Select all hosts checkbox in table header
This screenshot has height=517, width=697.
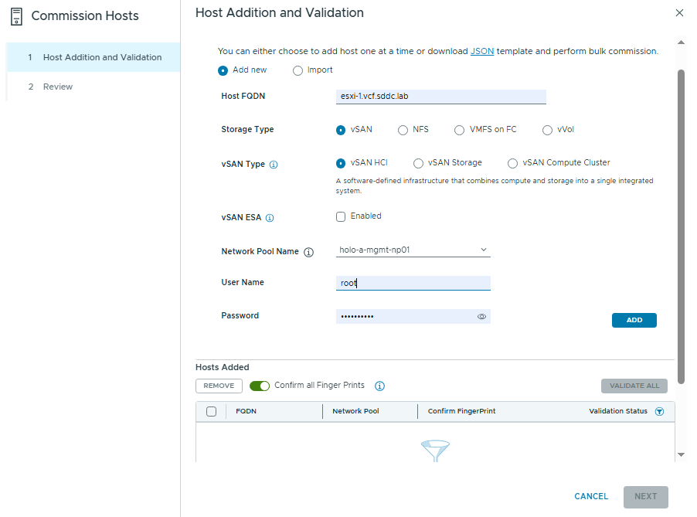point(211,412)
